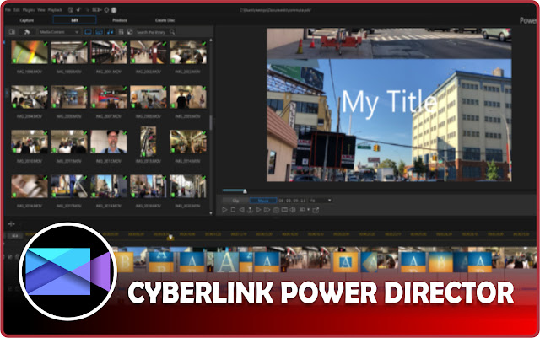Click the library view menu icon

(121, 32)
